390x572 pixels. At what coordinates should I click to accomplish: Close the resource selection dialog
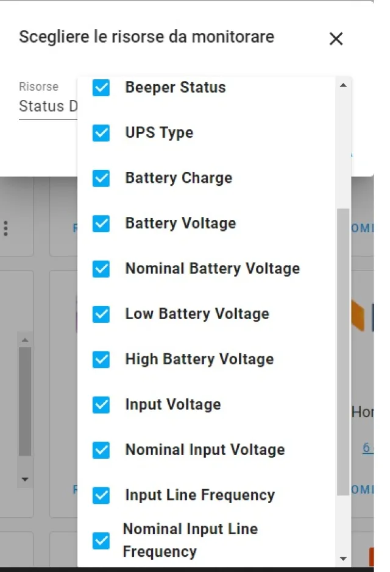pyautogui.click(x=336, y=39)
